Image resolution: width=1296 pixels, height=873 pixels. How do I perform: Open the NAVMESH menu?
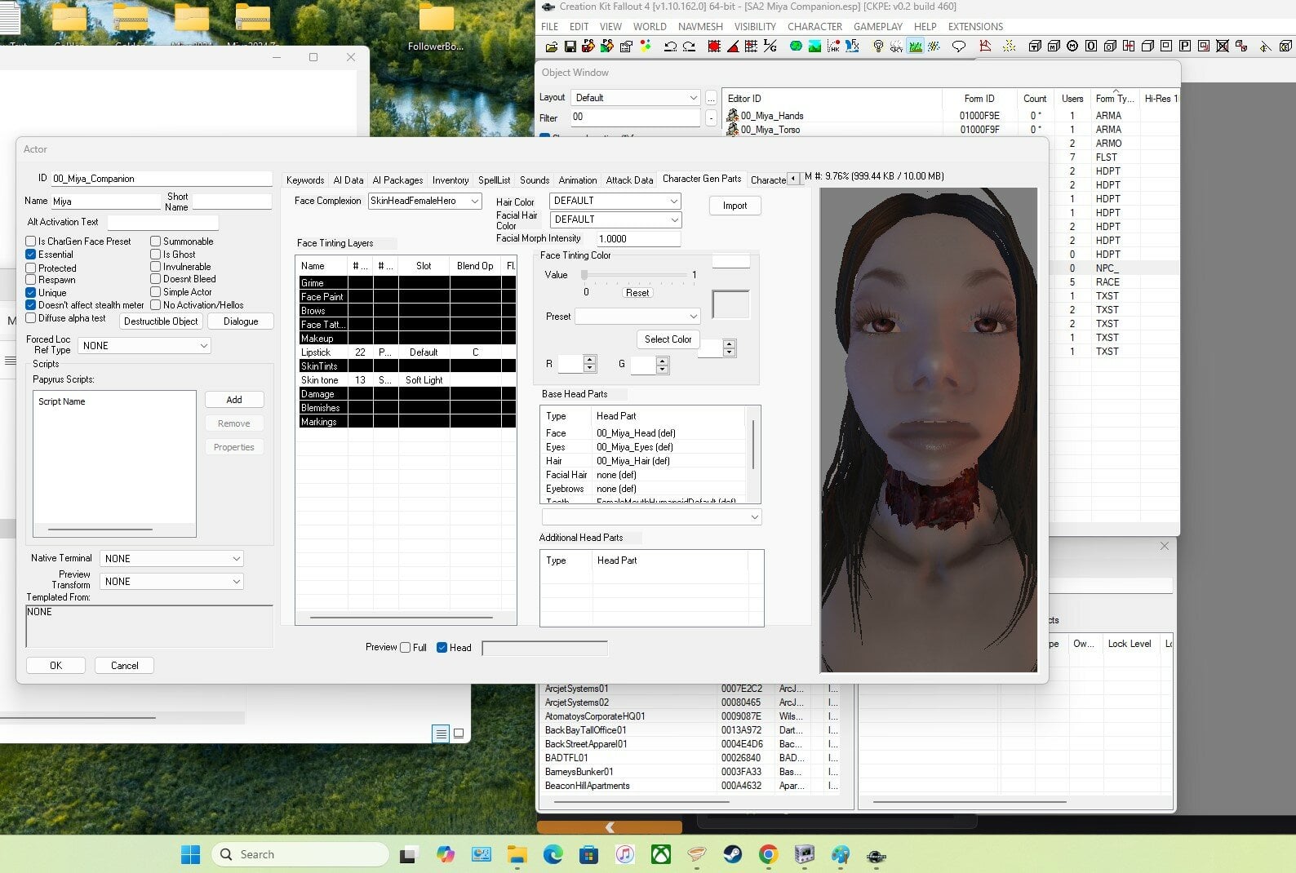pos(700,27)
